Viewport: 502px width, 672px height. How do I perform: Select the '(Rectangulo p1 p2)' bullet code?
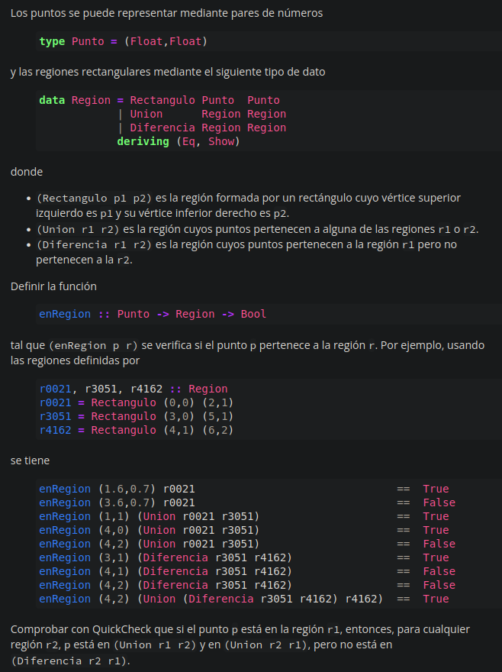tap(94, 198)
